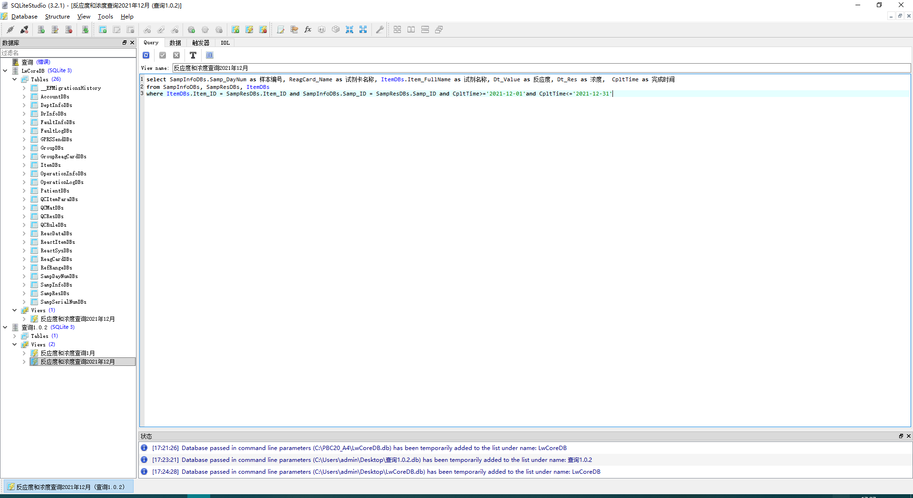Open the DDL history icon
The width and height of the screenshot is (913, 498).
click(294, 29)
